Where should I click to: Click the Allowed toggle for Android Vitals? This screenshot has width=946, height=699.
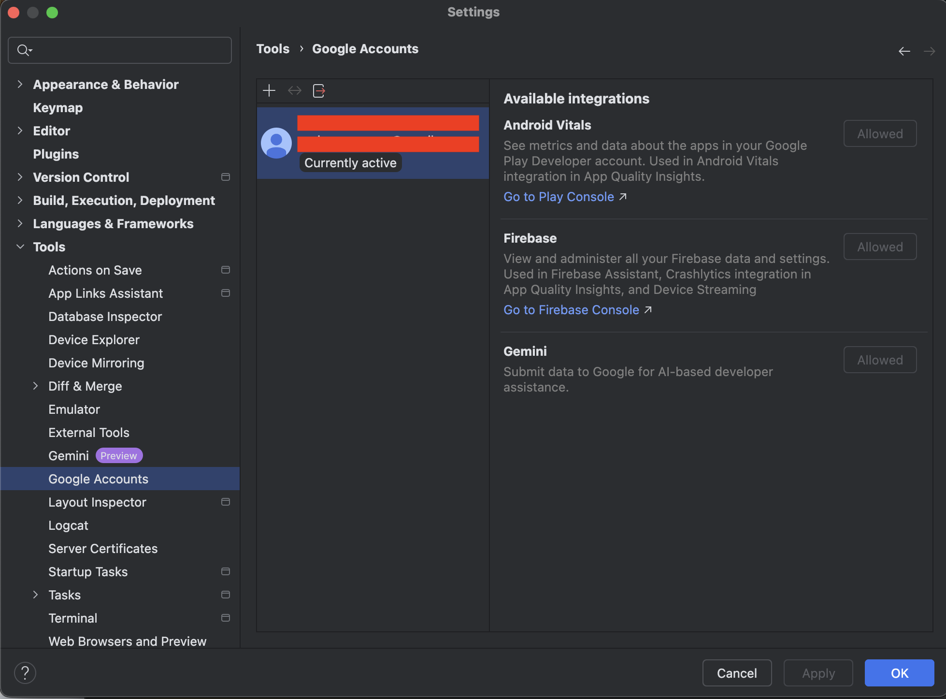click(x=880, y=134)
